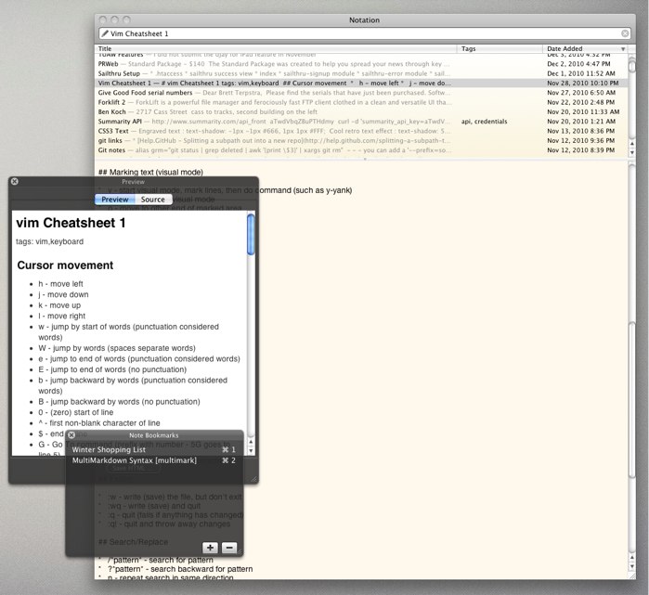649x595 pixels.
Task: Switch to the Source tab
Action: (x=153, y=200)
